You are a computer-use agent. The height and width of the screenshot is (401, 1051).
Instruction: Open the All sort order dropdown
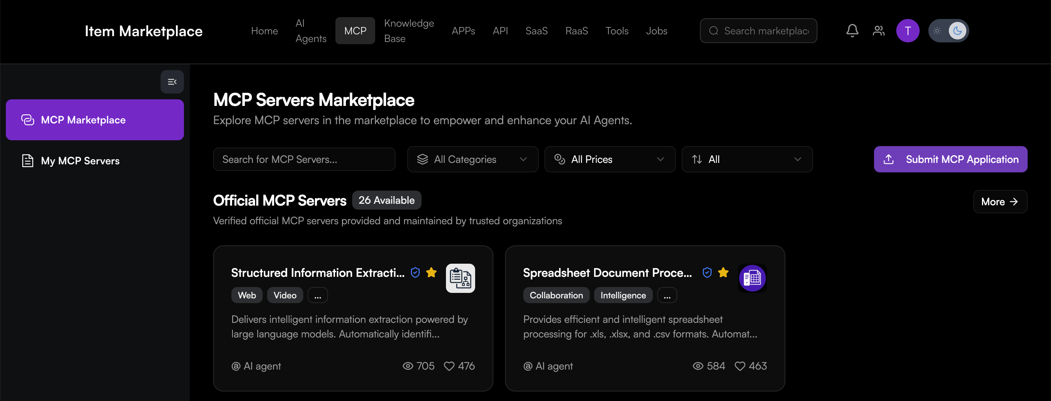(747, 159)
